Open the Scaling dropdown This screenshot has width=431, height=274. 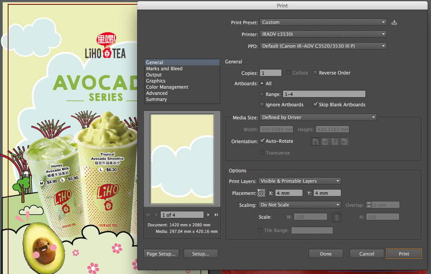tap(299, 205)
